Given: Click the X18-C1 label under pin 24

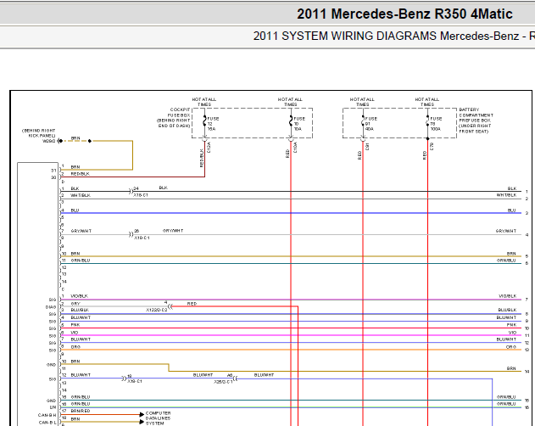Looking at the screenshot, I should point(141,195).
